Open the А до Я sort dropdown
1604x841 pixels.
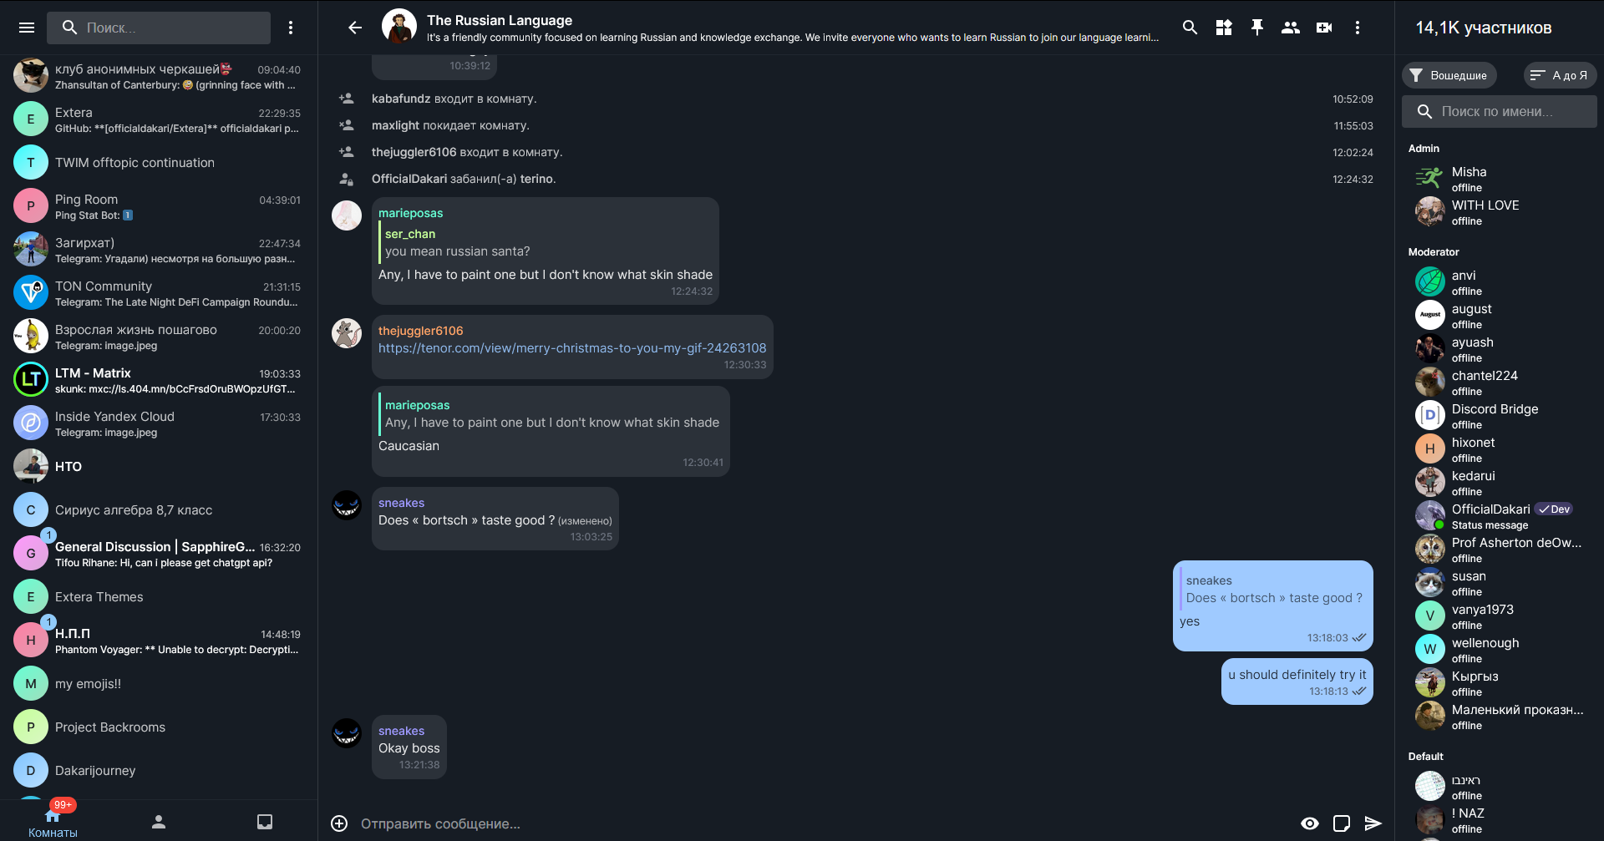point(1560,75)
